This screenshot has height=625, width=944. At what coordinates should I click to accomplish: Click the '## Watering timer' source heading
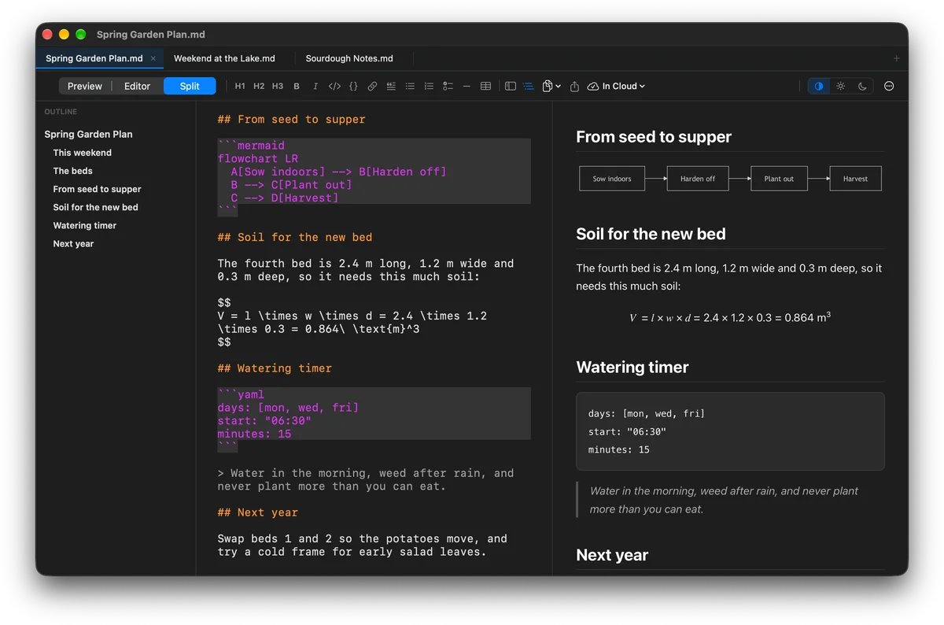tap(275, 368)
